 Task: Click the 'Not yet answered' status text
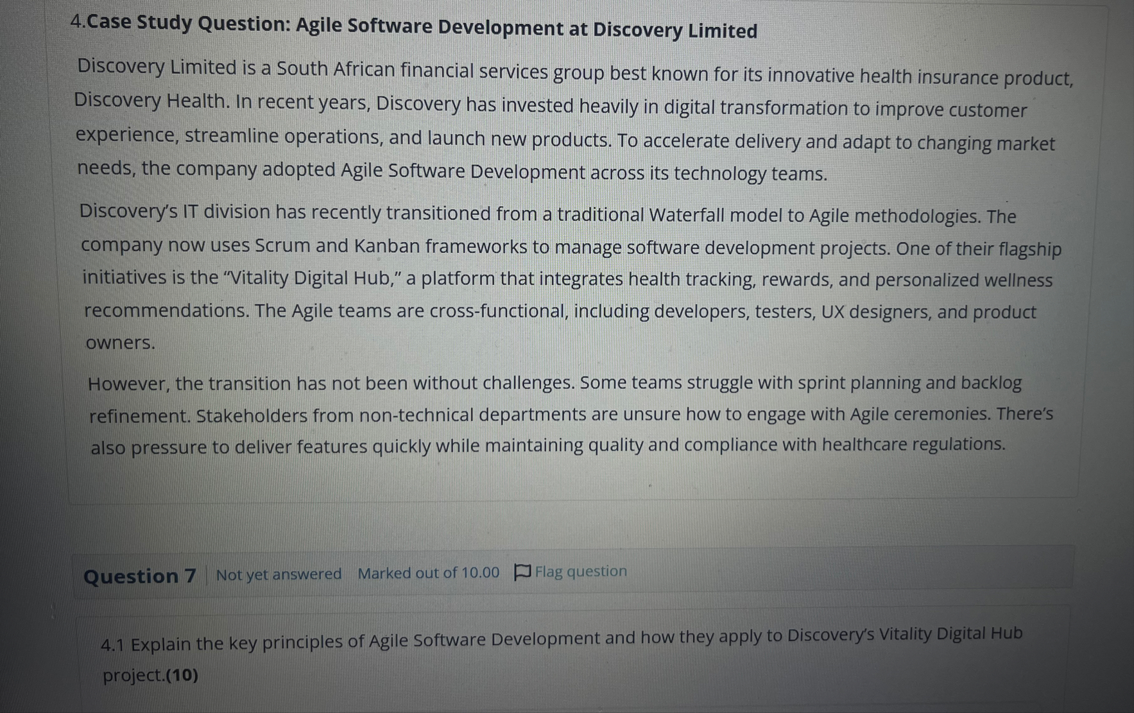point(279,574)
